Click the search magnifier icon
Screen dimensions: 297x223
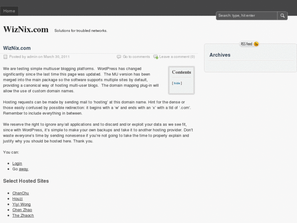[x=283, y=16]
